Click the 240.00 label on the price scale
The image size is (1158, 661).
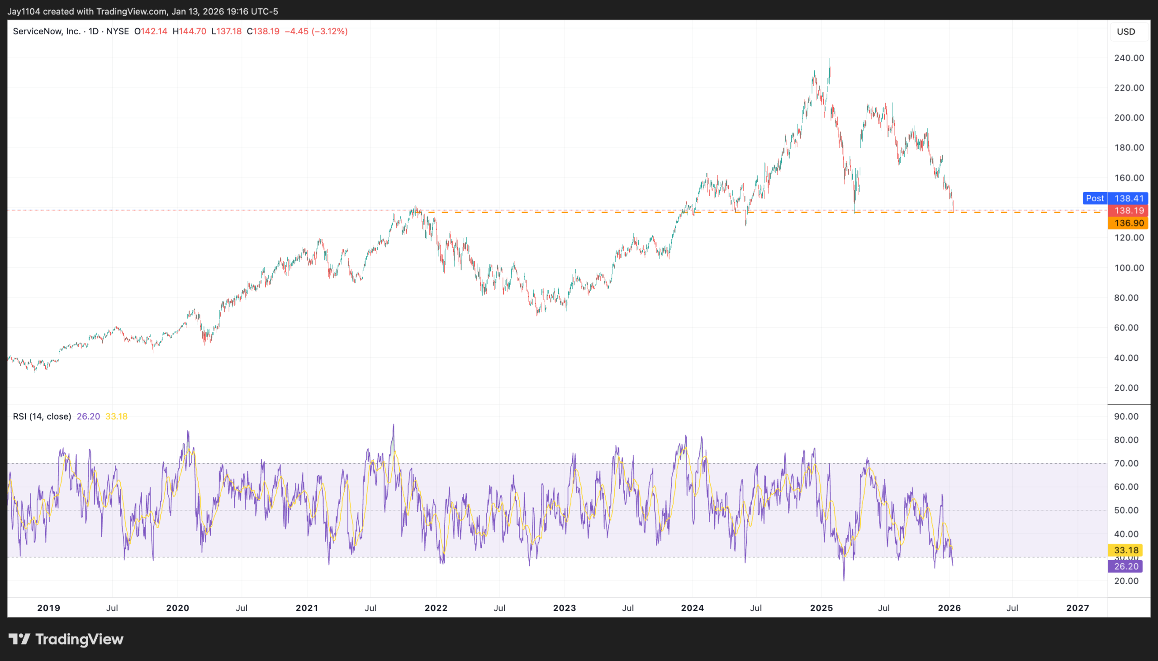click(x=1129, y=58)
